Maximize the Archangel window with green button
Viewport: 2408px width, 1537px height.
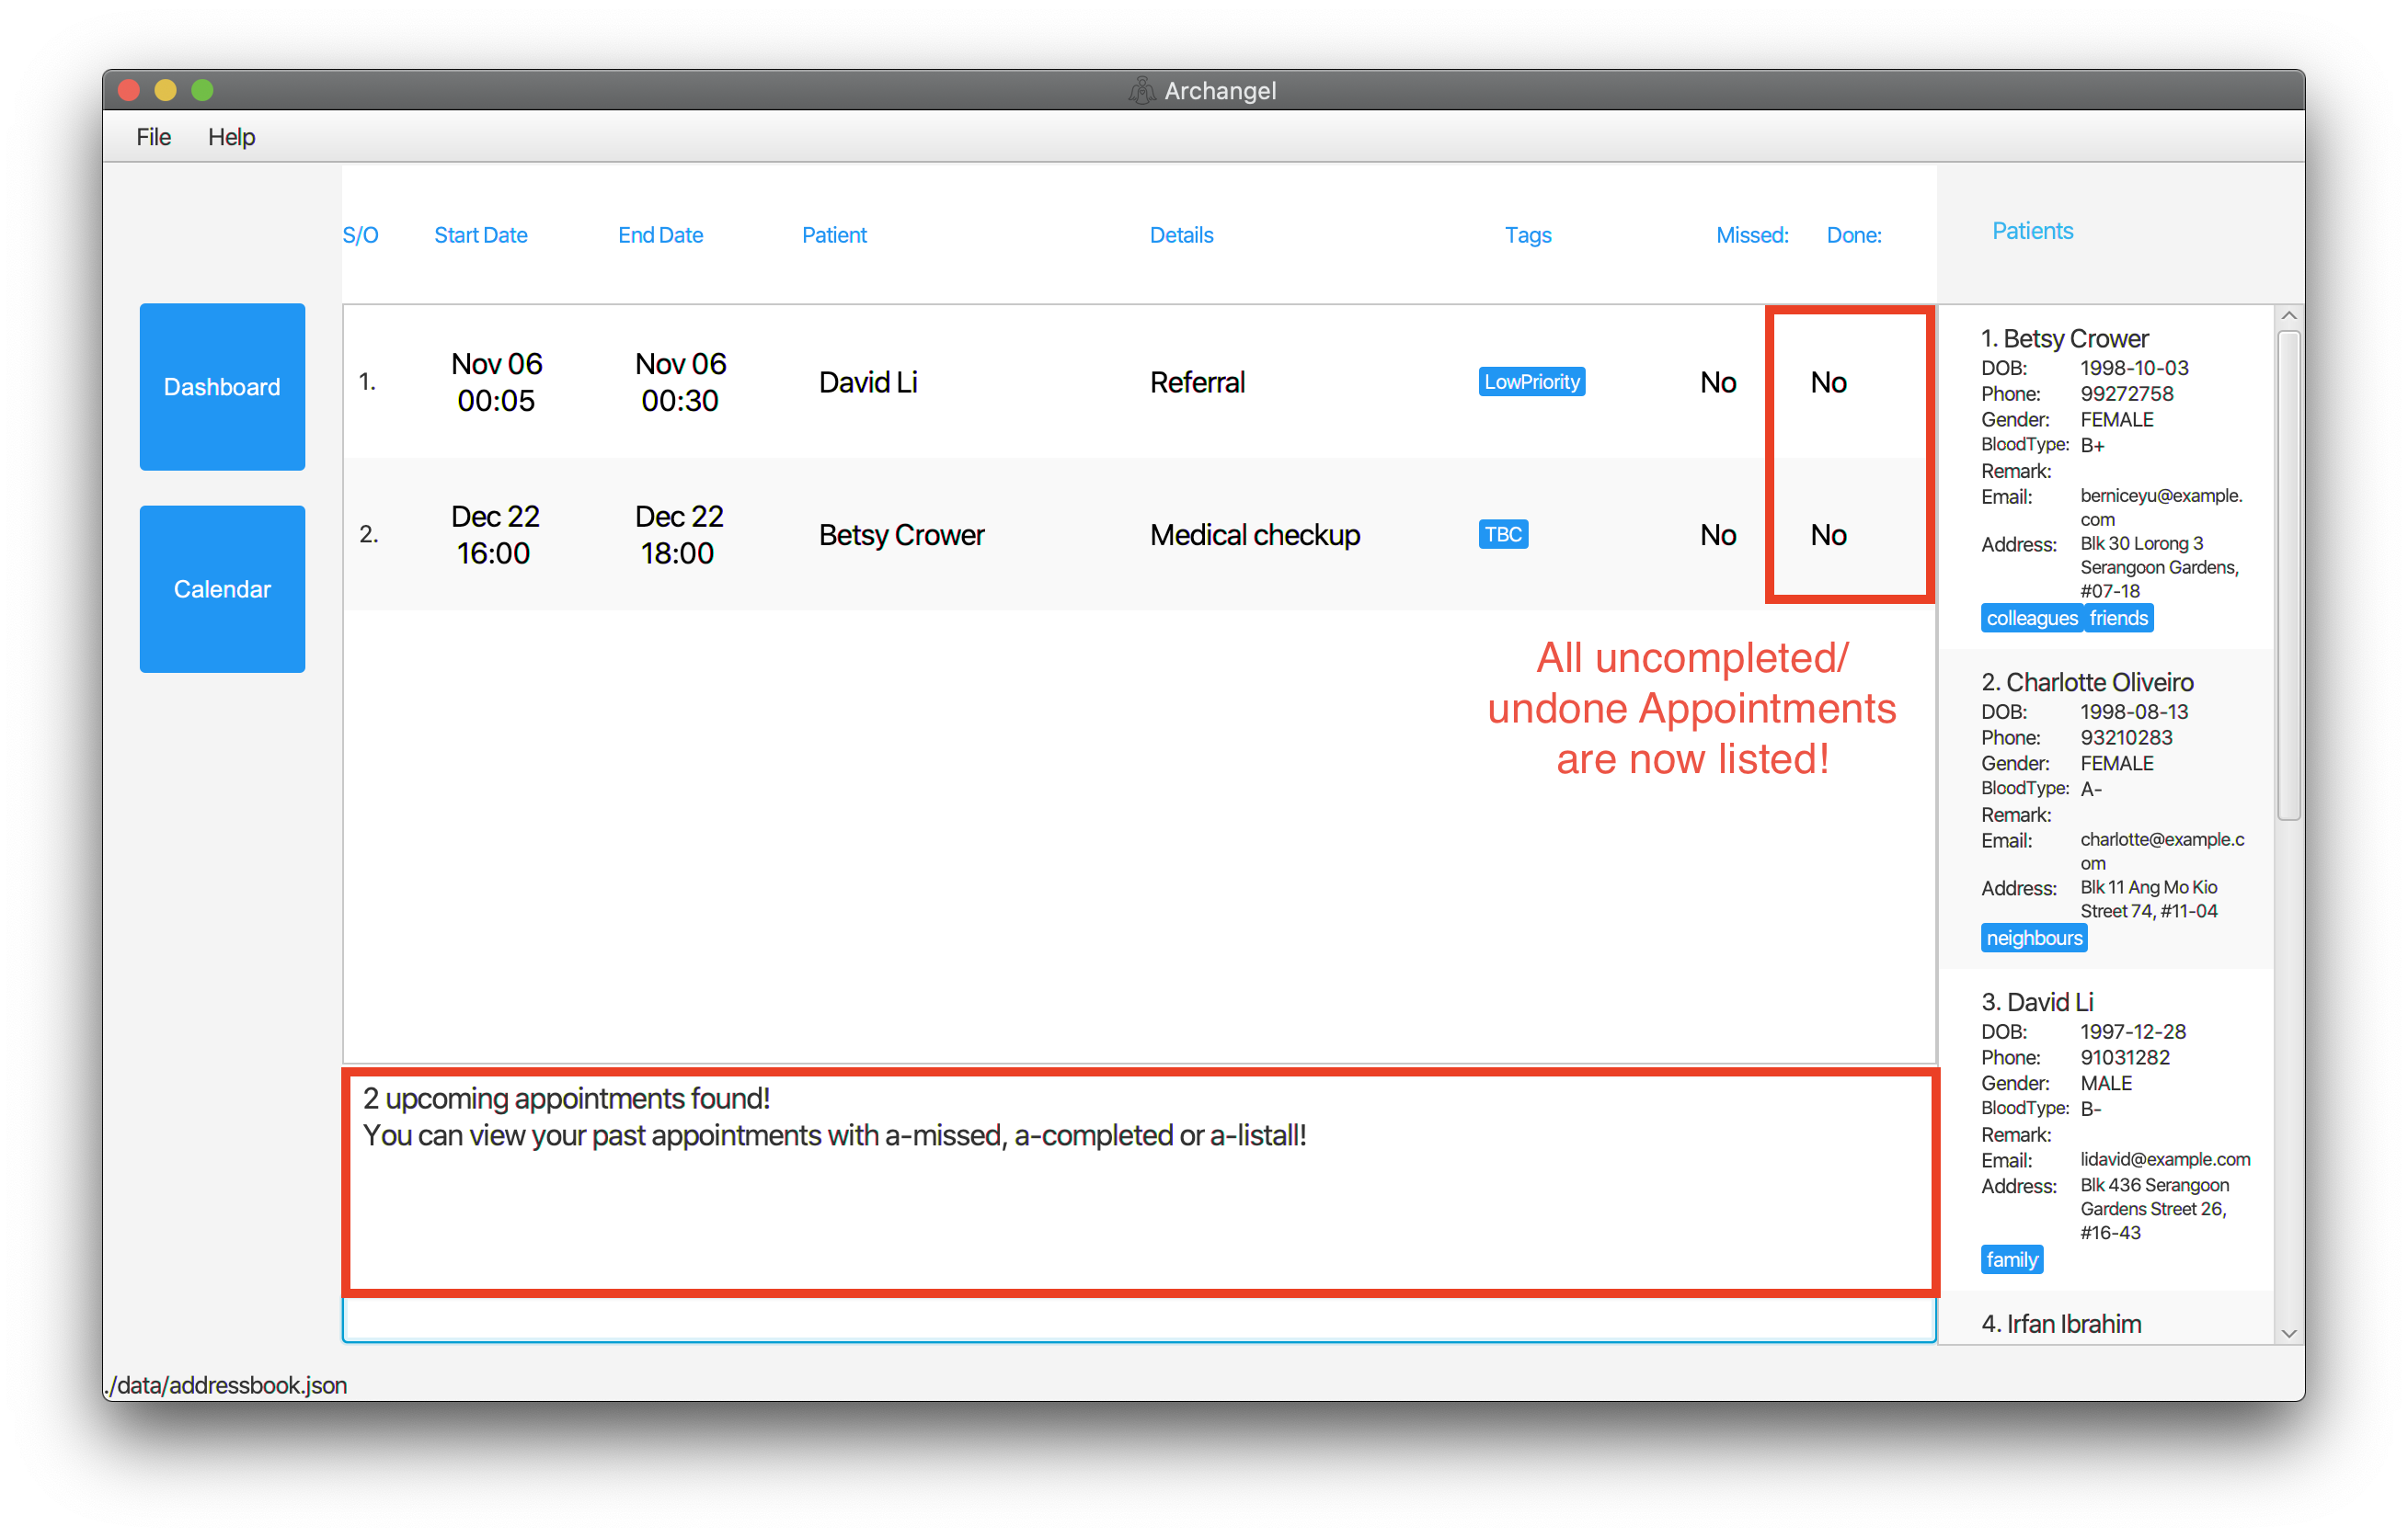point(203,91)
